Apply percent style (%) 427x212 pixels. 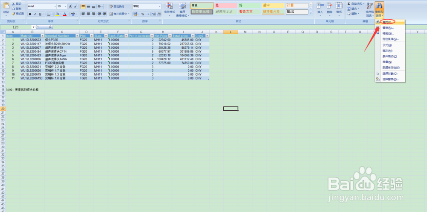click(143, 14)
